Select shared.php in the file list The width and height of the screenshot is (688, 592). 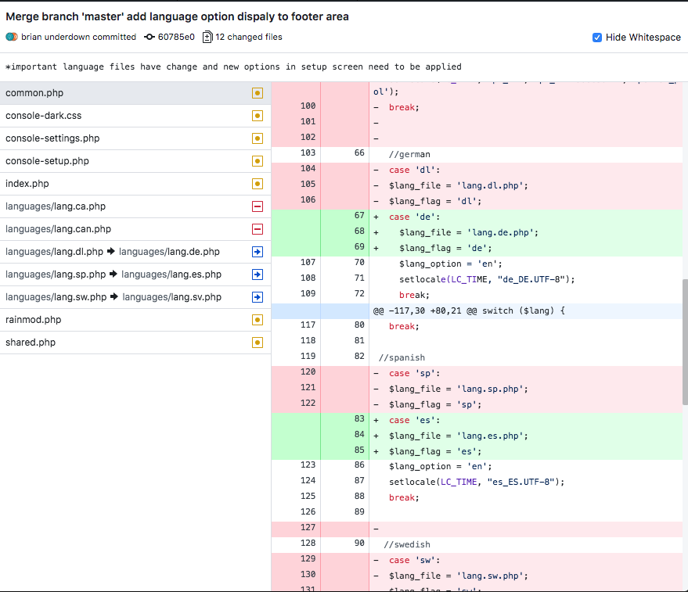point(135,343)
